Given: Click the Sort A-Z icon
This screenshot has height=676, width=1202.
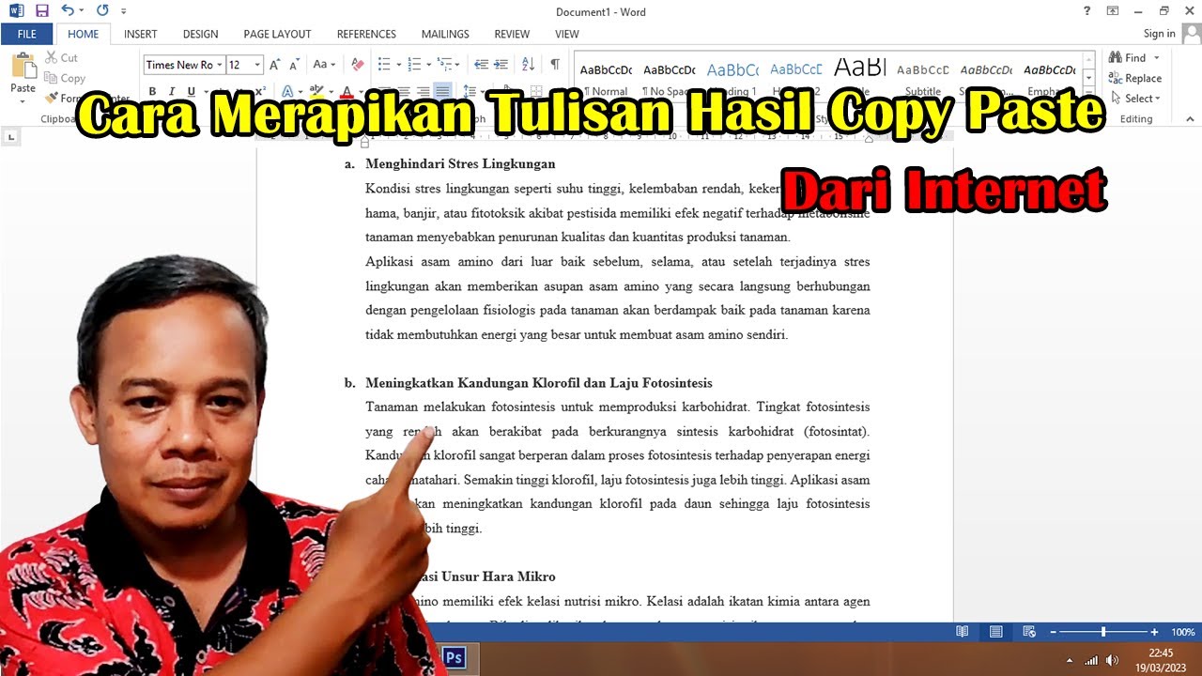Looking at the screenshot, I should [x=528, y=65].
